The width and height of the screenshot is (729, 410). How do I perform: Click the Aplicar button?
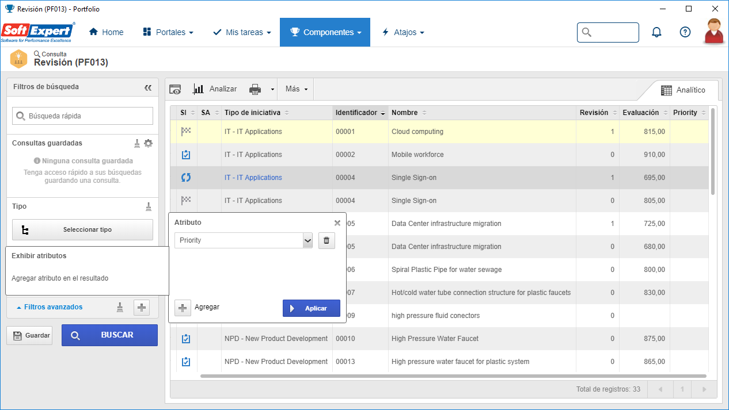[x=312, y=308]
